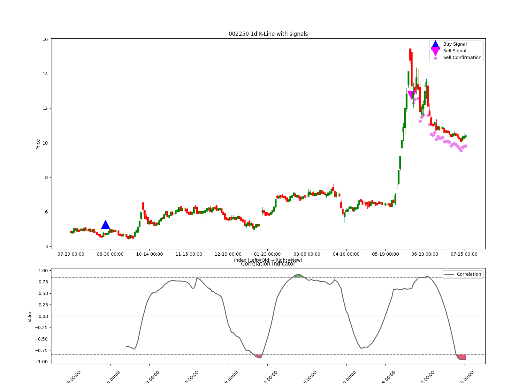Image resolution: width=511 pixels, height=383 pixels.
Task: Click the price axis tick 8
Action: point(46,178)
